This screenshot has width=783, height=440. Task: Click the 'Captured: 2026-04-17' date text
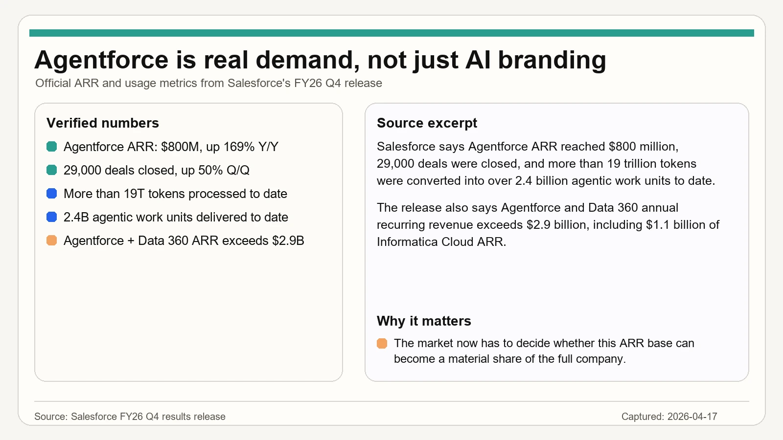(x=669, y=417)
